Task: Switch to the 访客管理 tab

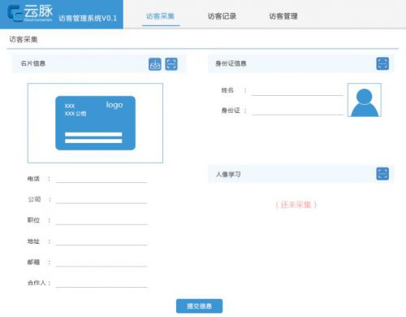Action: click(x=283, y=16)
